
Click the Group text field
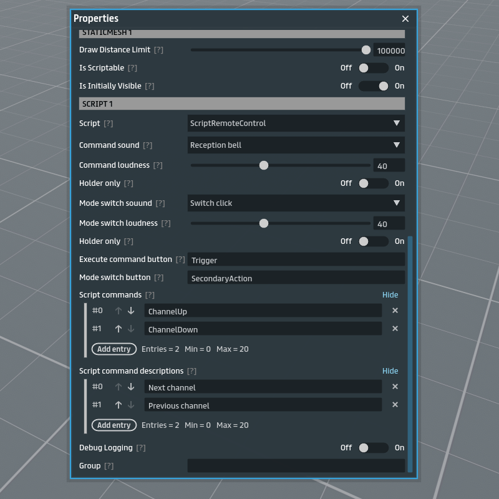click(296, 466)
